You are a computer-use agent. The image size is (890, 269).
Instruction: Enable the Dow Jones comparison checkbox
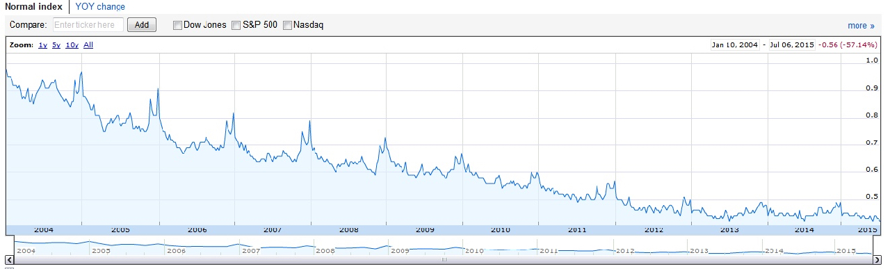tap(177, 25)
